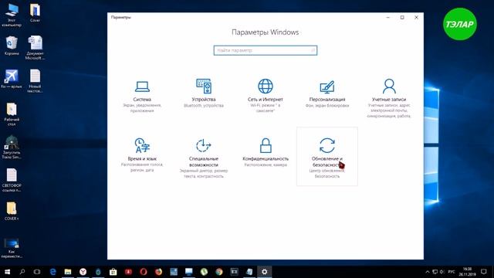The height and width of the screenshot is (278, 494).
Task: Open the Action Center notifications icon
Action: pyautogui.click(x=484, y=272)
